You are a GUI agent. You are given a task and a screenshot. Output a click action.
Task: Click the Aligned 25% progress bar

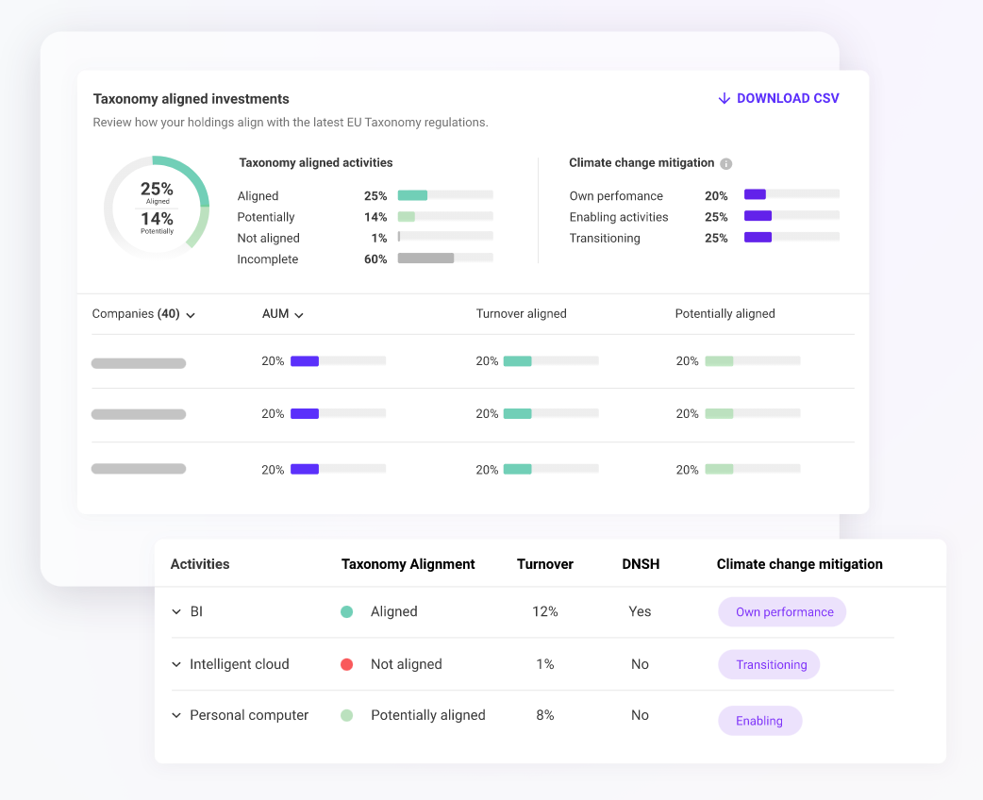tap(445, 195)
